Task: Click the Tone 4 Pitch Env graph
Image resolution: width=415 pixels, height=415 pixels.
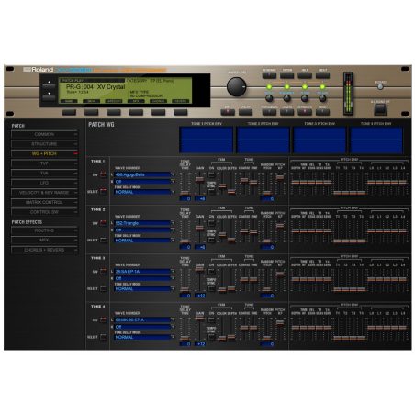Action: coord(376,140)
